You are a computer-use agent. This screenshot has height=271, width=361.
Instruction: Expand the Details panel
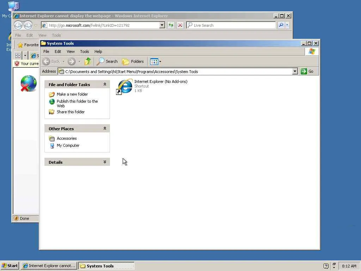click(105, 162)
